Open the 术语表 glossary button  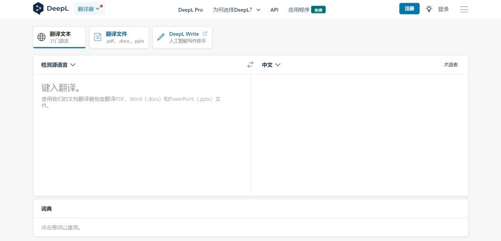tap(450, 65)
